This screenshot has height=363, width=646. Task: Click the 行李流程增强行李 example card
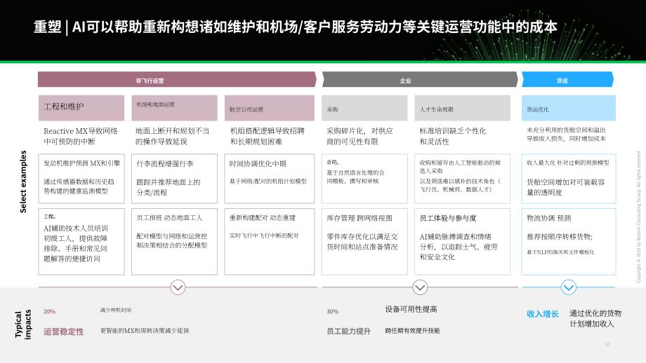point(174,179)
